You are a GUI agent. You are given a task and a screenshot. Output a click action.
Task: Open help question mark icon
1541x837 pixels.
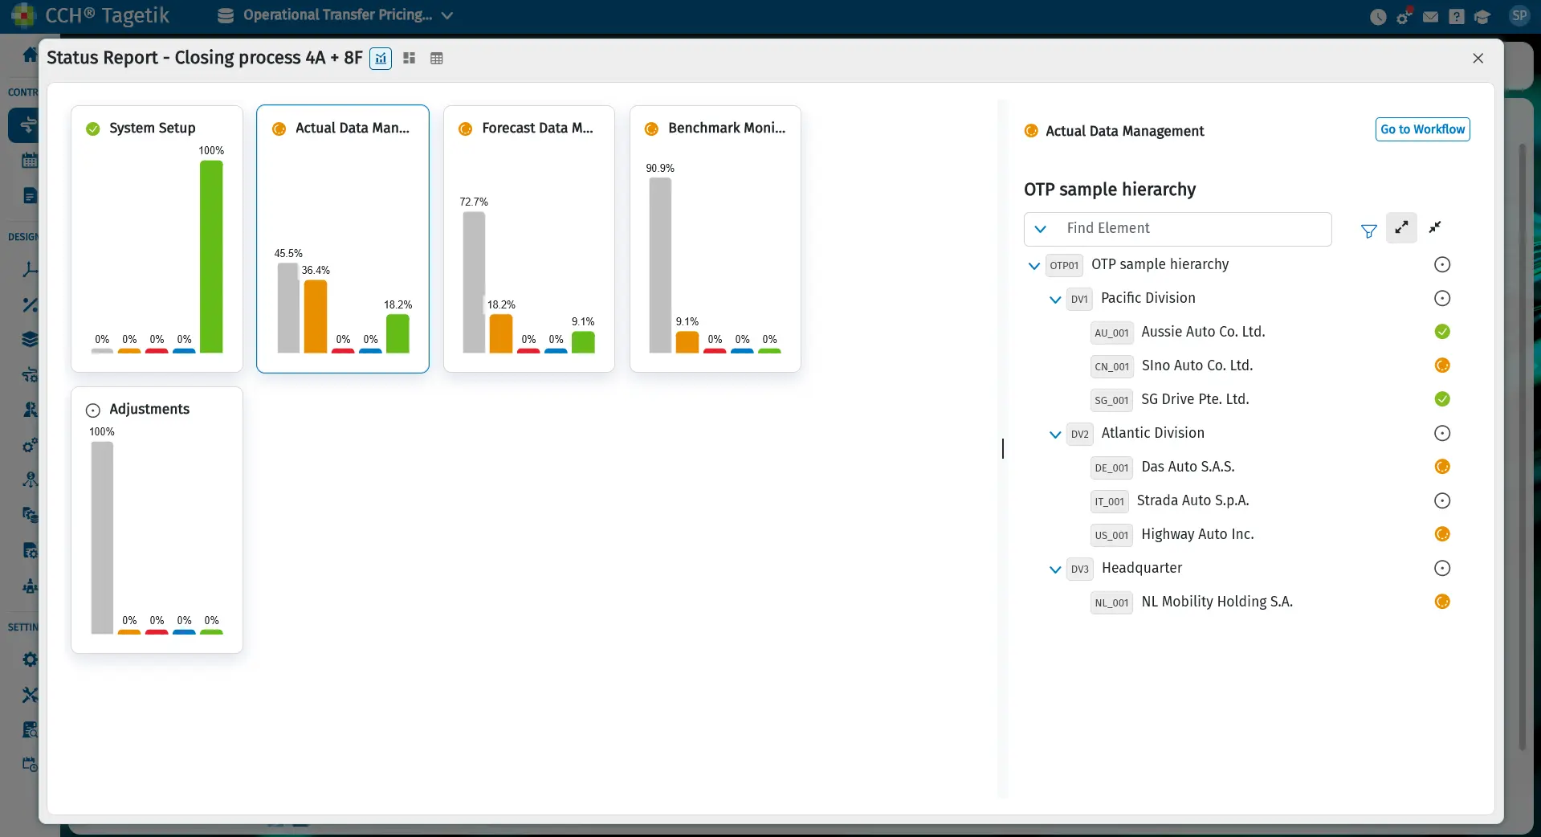tap(1457, 17)
